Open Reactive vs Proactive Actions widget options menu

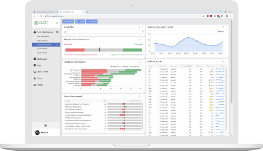[143, 39]
